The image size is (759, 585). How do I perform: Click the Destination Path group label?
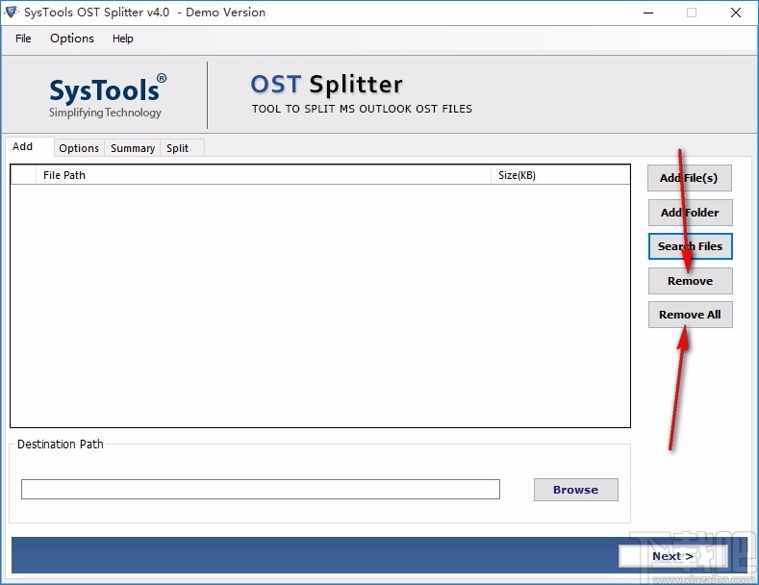tap(61, 445)
